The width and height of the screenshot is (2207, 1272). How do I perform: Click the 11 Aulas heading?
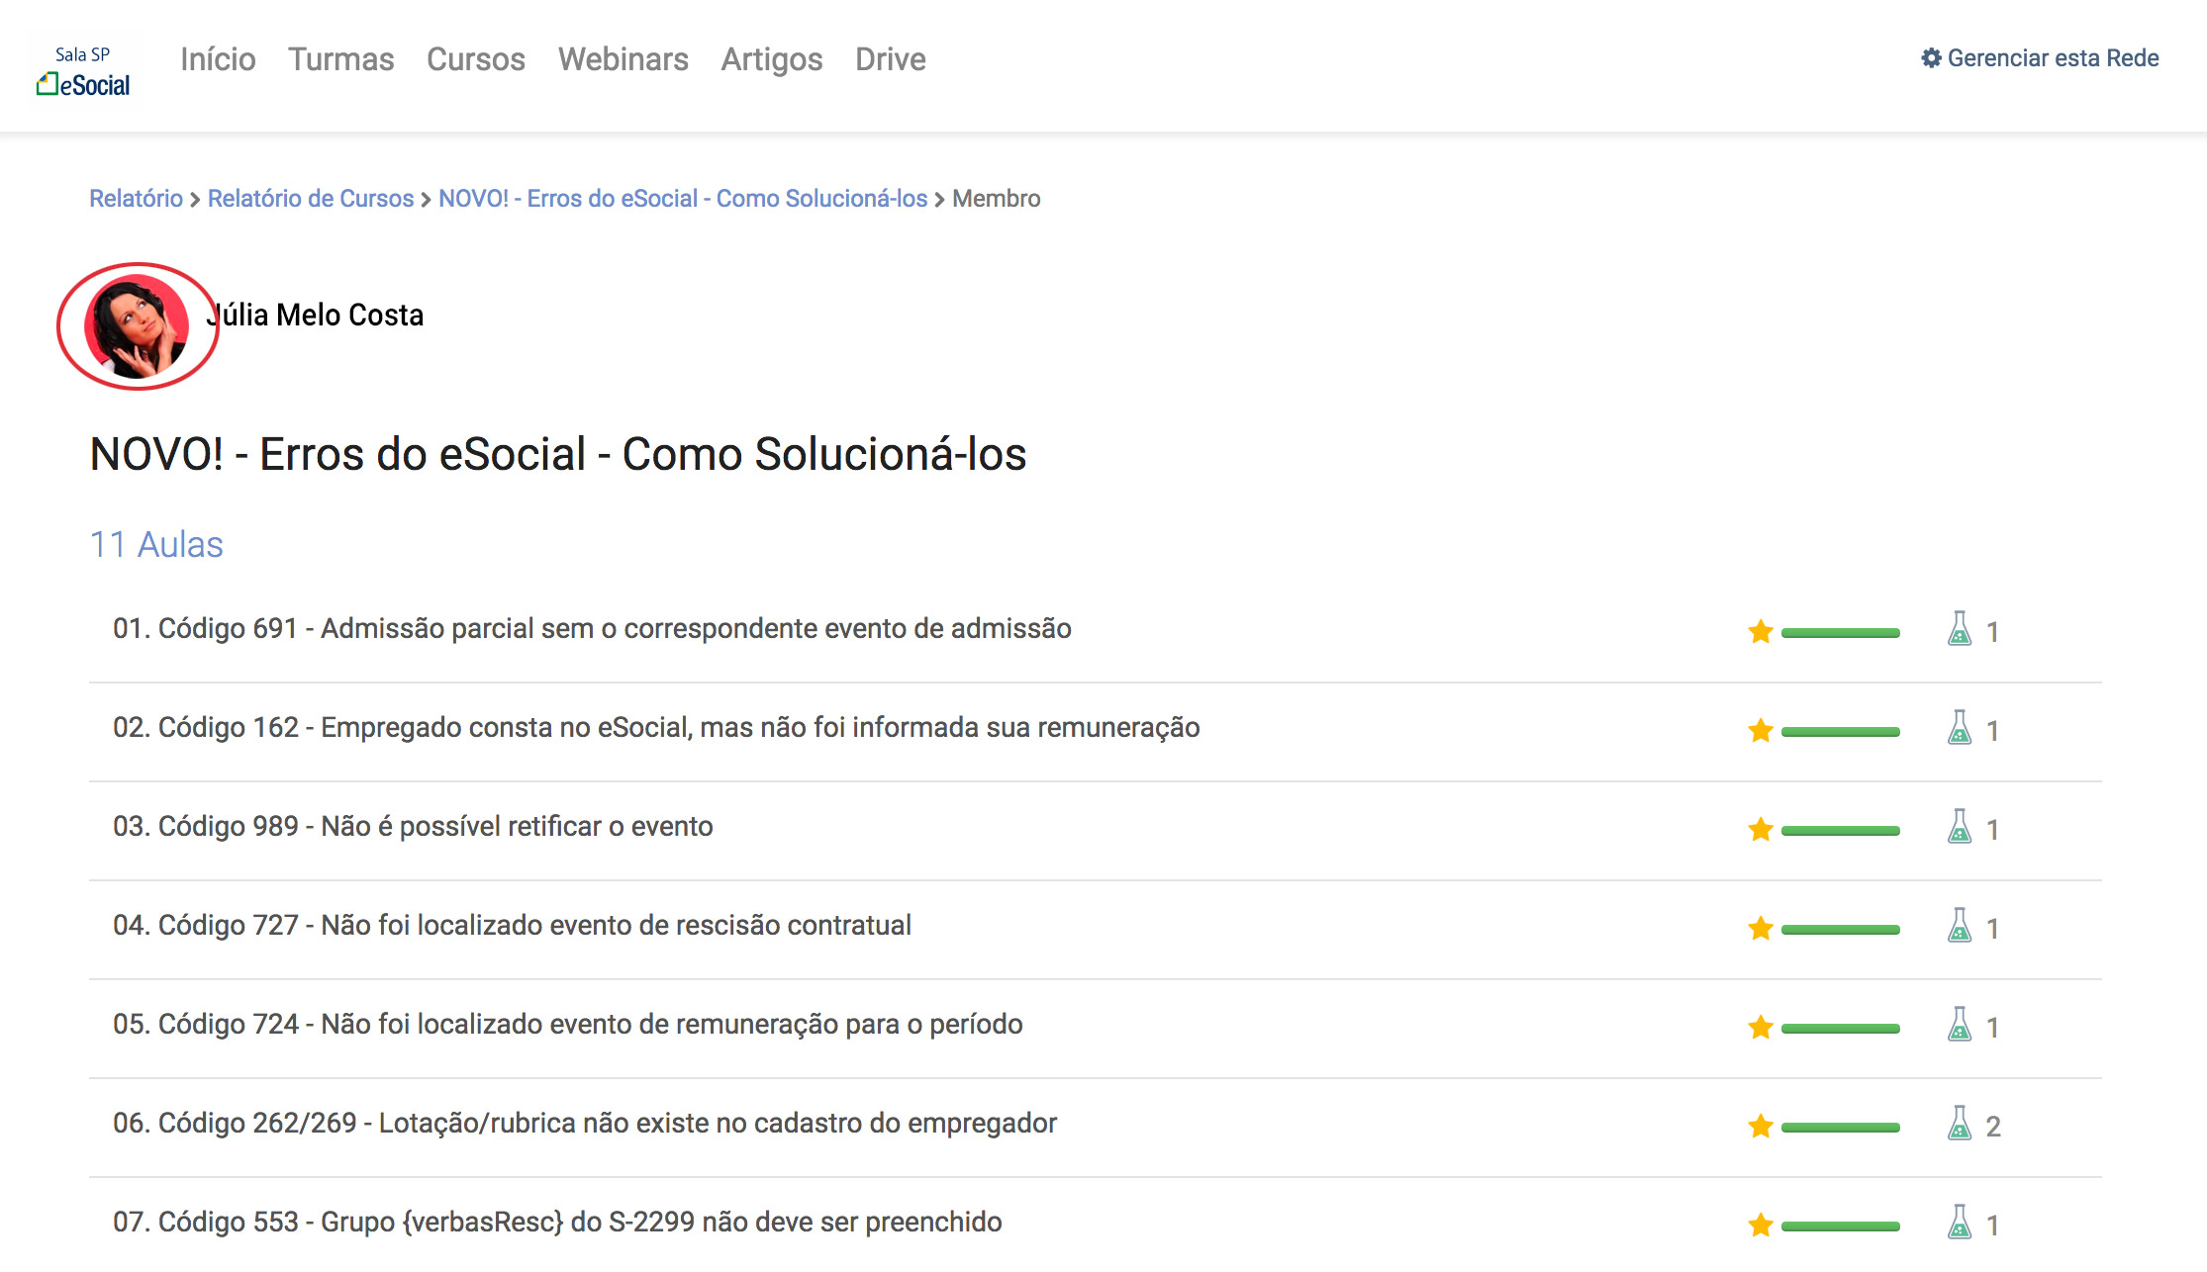coord(156,545)
